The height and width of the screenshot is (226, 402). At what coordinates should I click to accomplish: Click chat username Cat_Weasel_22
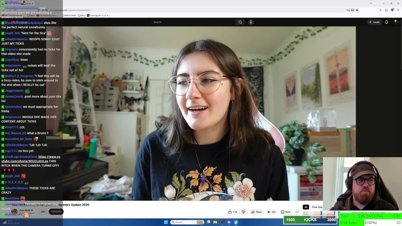(x=15, y=133)
